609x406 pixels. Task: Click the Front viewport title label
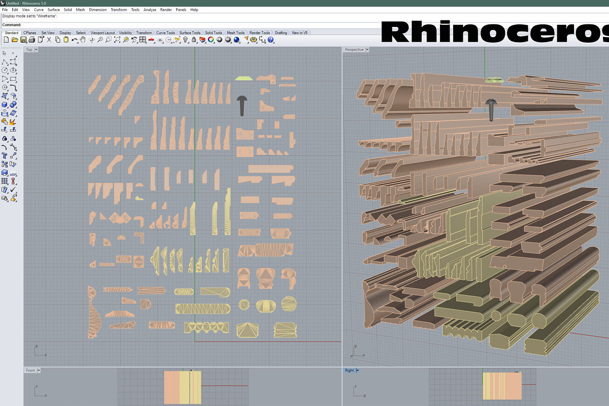[x=30, y=370]
